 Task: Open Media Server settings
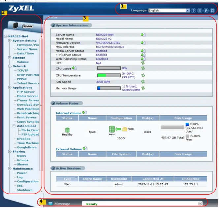click(x=27, y=96)
